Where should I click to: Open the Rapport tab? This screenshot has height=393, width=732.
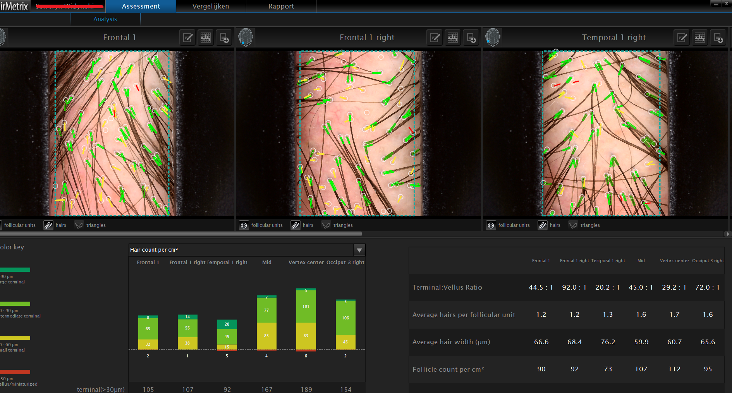pos(281,6)
